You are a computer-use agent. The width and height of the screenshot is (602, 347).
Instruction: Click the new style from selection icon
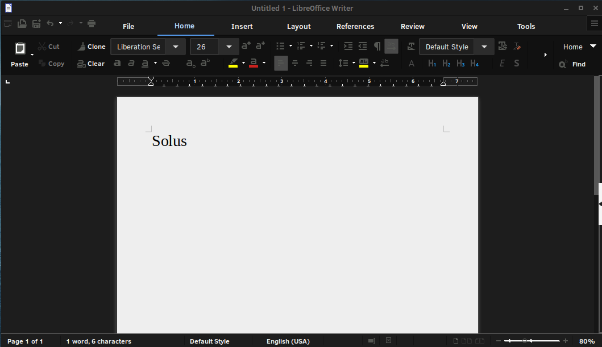tap(517, 46)
